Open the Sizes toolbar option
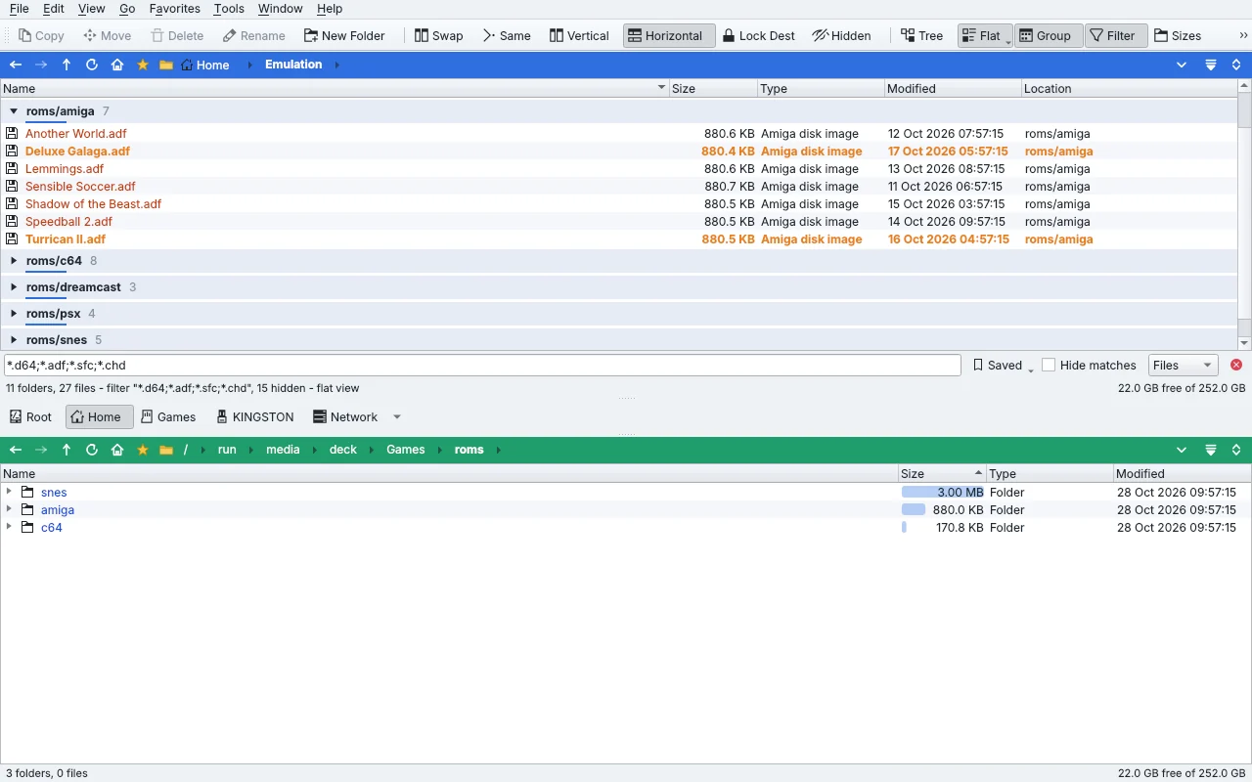The width and height of the screenshot is (1252, 782). [x=1178, y=36]
